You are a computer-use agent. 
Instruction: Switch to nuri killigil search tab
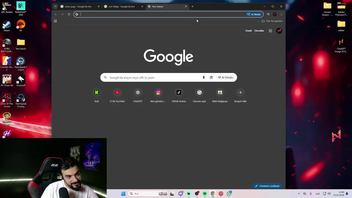coord(121,6)
